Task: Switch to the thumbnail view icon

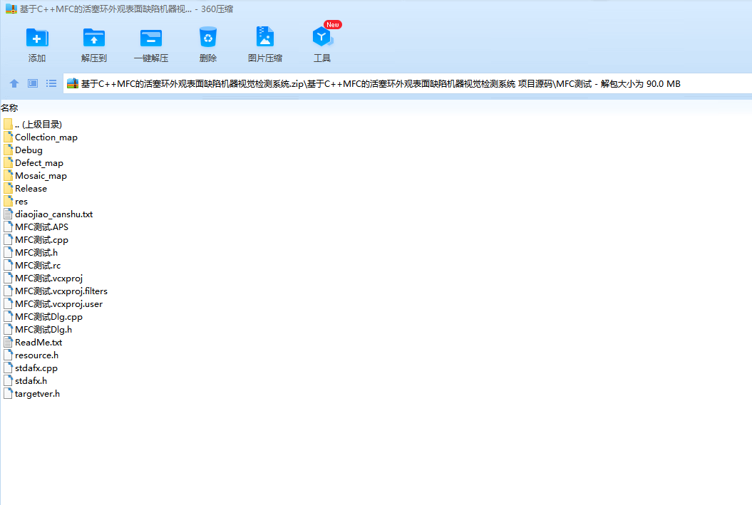Action: click(x=33, y=83)
